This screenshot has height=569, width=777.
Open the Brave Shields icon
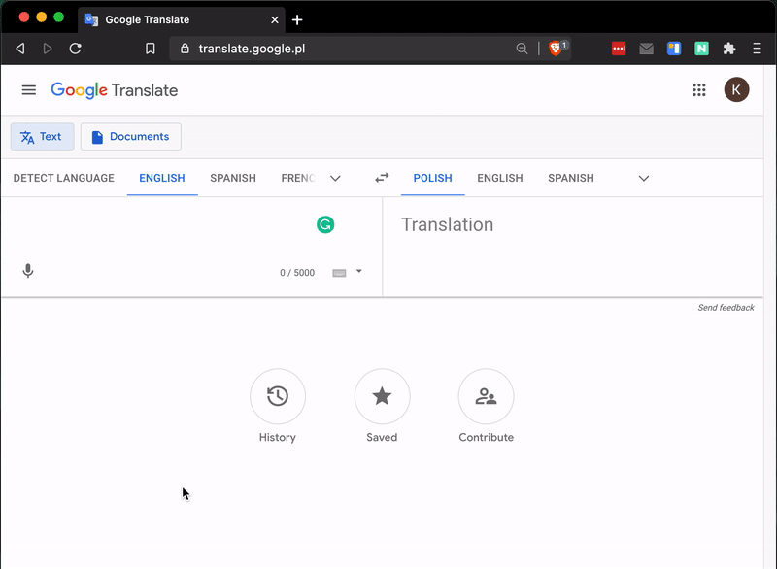(556, 48)
